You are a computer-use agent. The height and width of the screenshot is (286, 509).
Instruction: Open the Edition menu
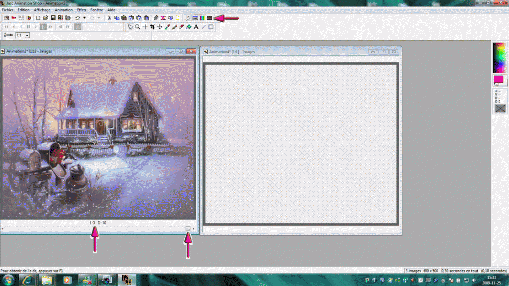(24, 10)
